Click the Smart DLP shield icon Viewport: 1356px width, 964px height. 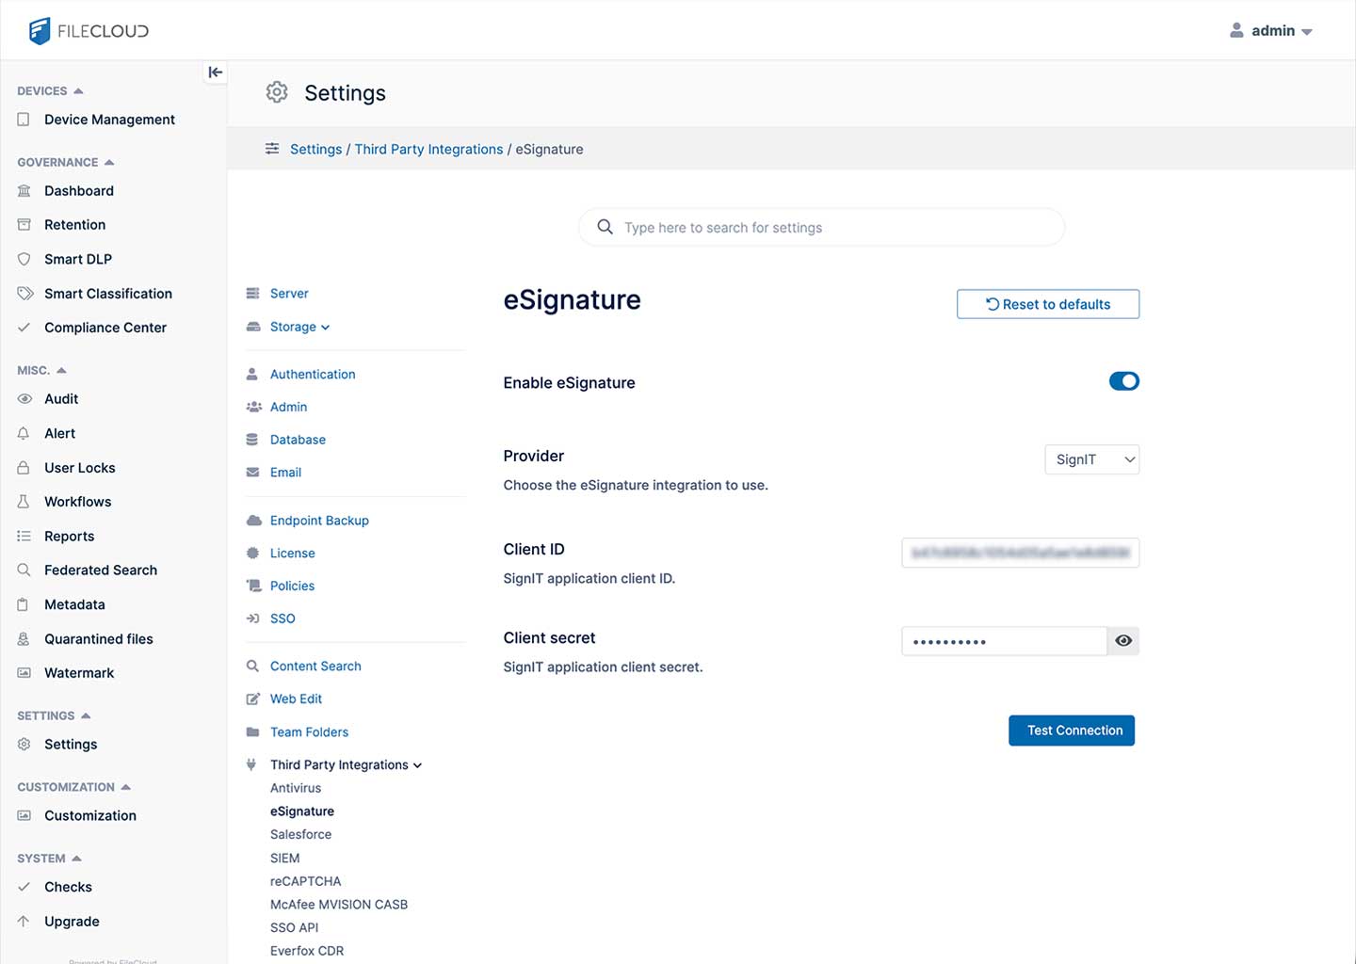24,259
